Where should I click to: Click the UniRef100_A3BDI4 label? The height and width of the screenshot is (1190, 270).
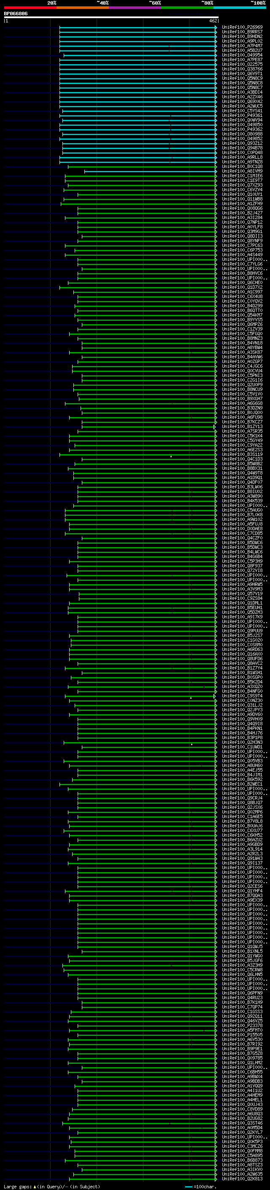click(242, 92)
